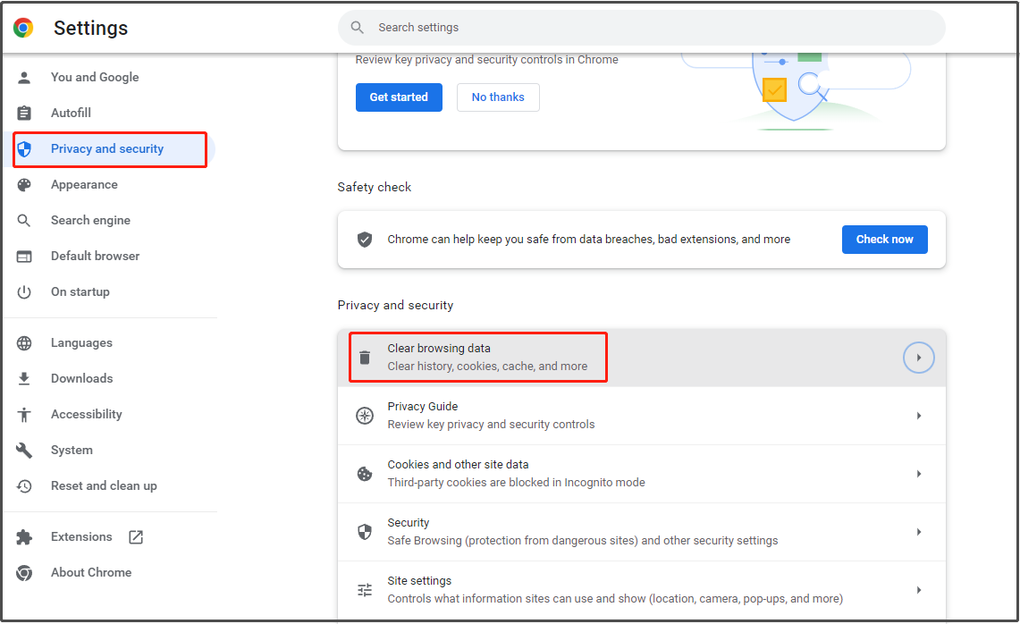This screenshot has width=1020, height=624.
Task: Click the Cookies and other site data icon
Action: point(365,473)
